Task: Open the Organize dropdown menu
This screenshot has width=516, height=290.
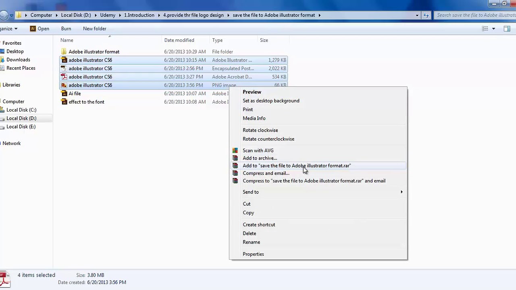Action: (x=8, y=29)
